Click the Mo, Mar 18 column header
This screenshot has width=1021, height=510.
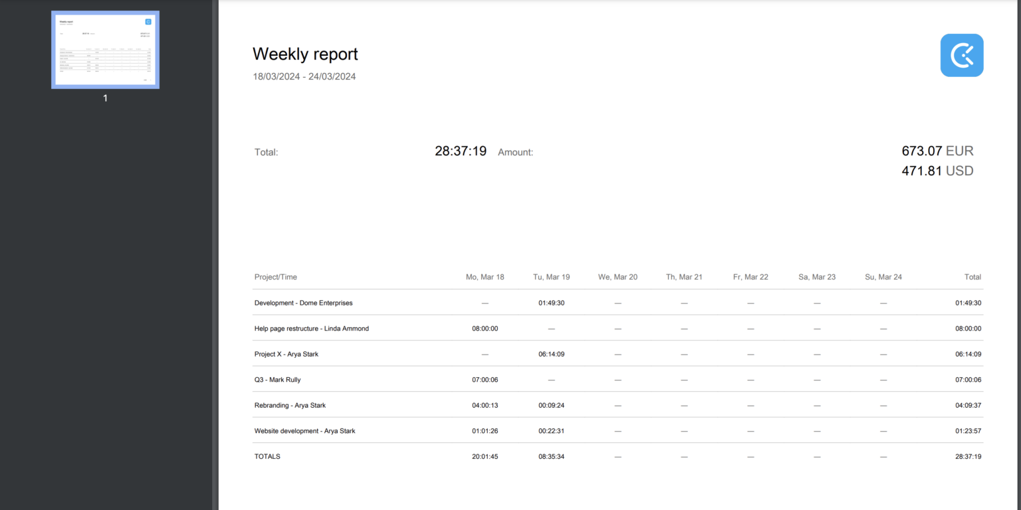(485, 277)
